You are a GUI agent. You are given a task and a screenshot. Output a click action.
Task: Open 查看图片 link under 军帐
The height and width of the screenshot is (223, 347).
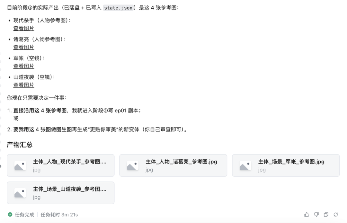coord(23,66)
